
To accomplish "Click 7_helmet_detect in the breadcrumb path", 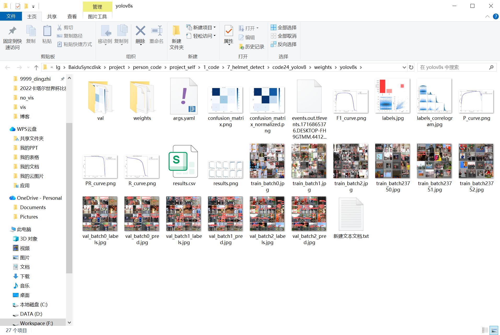I will tap(246, 67).
